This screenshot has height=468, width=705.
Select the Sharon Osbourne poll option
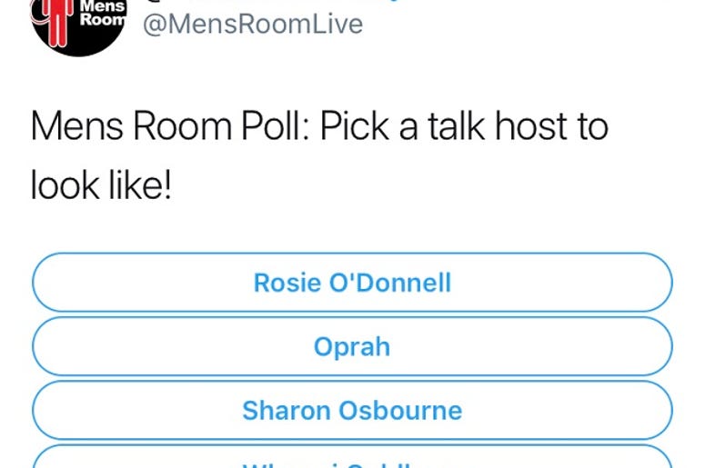tap(353, 410)
